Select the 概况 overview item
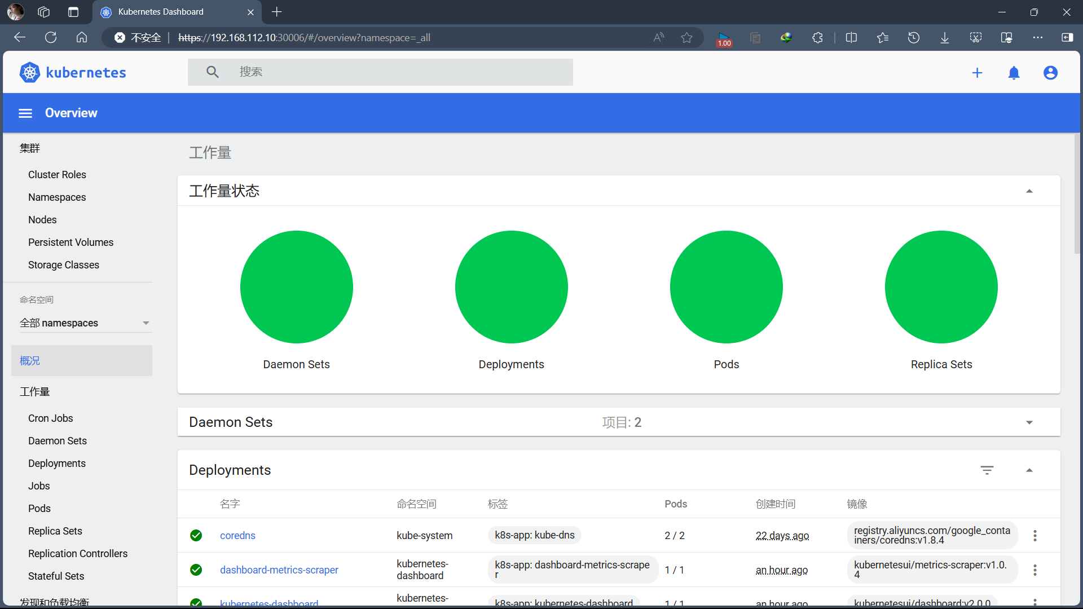 point(82,361)
